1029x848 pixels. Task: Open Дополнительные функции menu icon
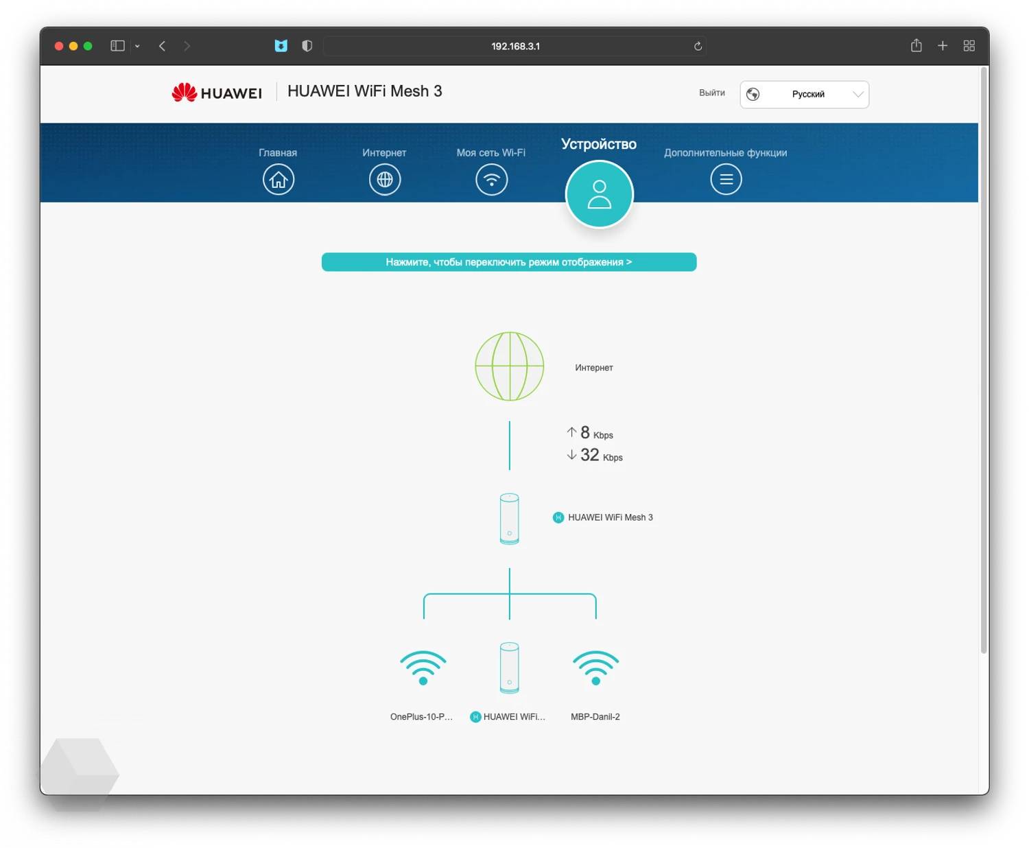tap(726, 180)
